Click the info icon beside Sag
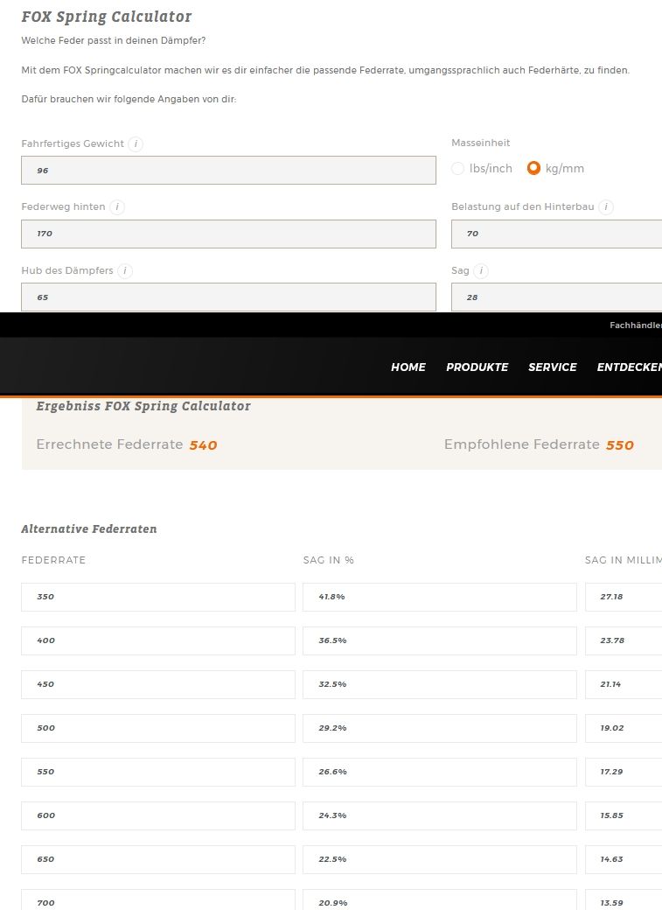 coord(481,271)
